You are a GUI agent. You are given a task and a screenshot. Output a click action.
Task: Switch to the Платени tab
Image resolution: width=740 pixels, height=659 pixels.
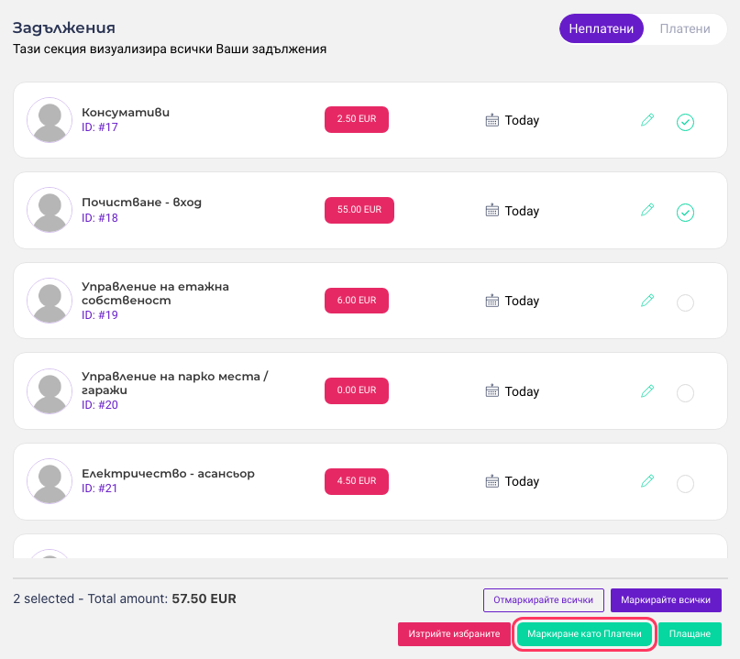(x=685, y=28)
